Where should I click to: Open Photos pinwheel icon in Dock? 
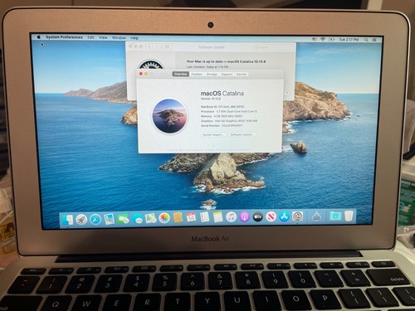164,218
